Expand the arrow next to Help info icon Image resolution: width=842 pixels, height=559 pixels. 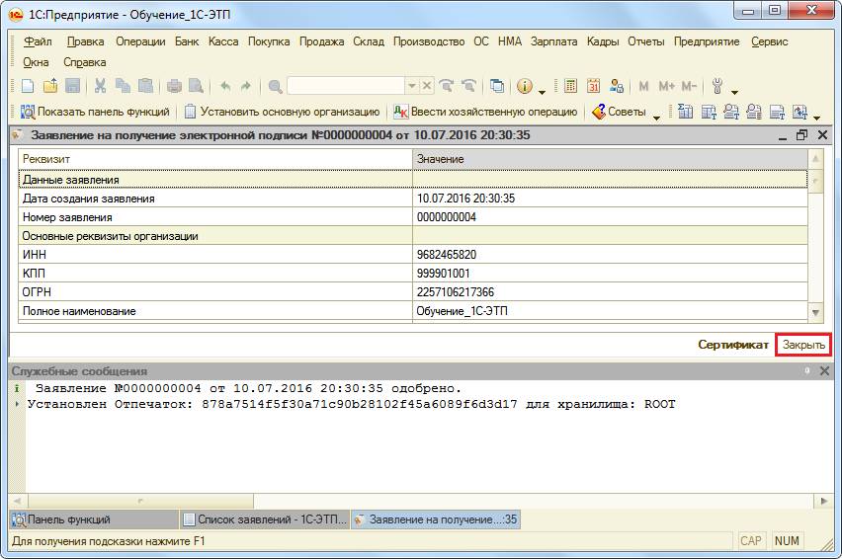[542, 92]
